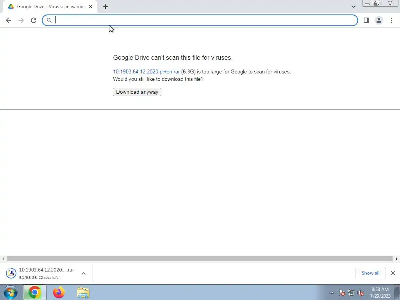Restore down the Chrome window

tap(377, 4)
